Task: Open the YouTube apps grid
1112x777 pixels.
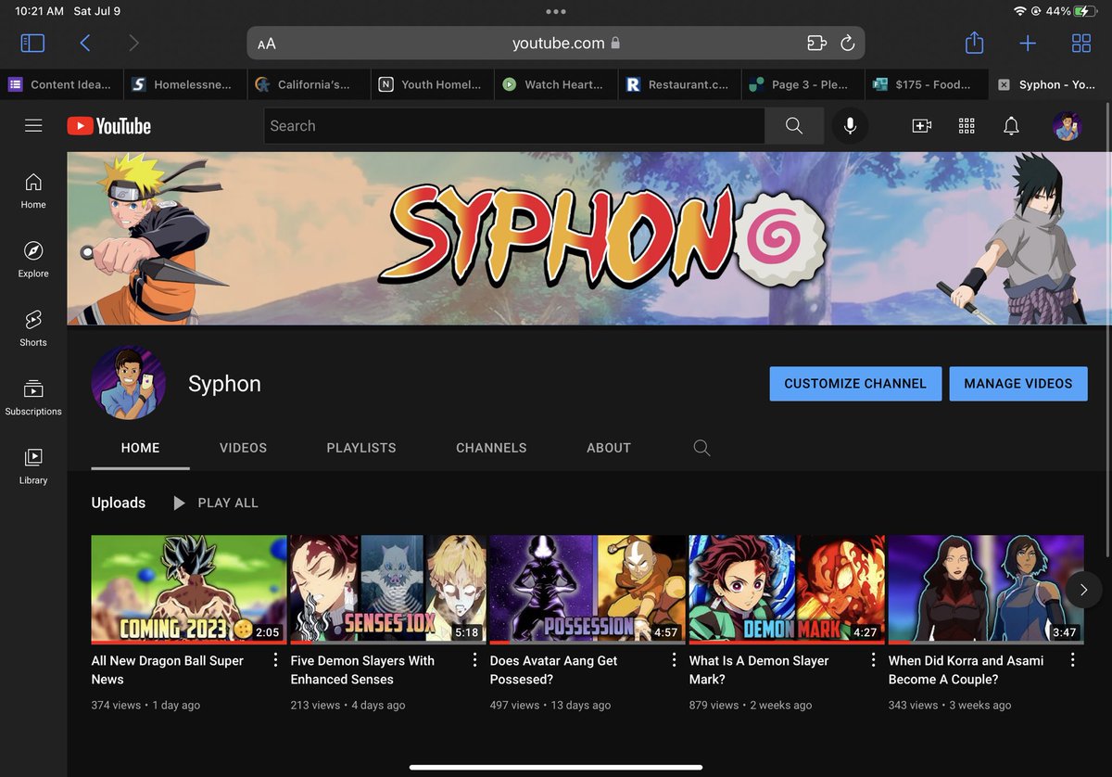Action: point(967,126)
